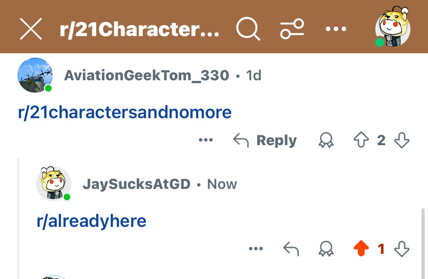Give award to AviationGeekTom_330's comment
428x279 pixels.
click(x=326, y=140)
